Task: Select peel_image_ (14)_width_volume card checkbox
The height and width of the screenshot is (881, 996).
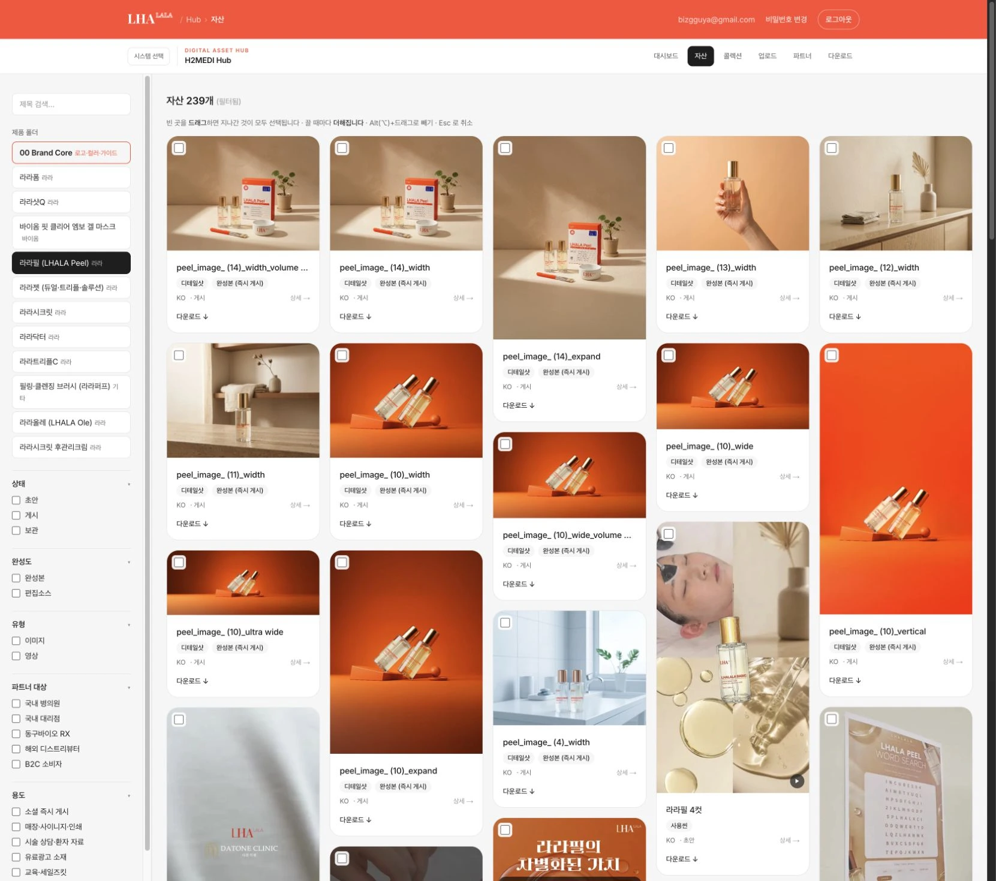Action: 179,148
